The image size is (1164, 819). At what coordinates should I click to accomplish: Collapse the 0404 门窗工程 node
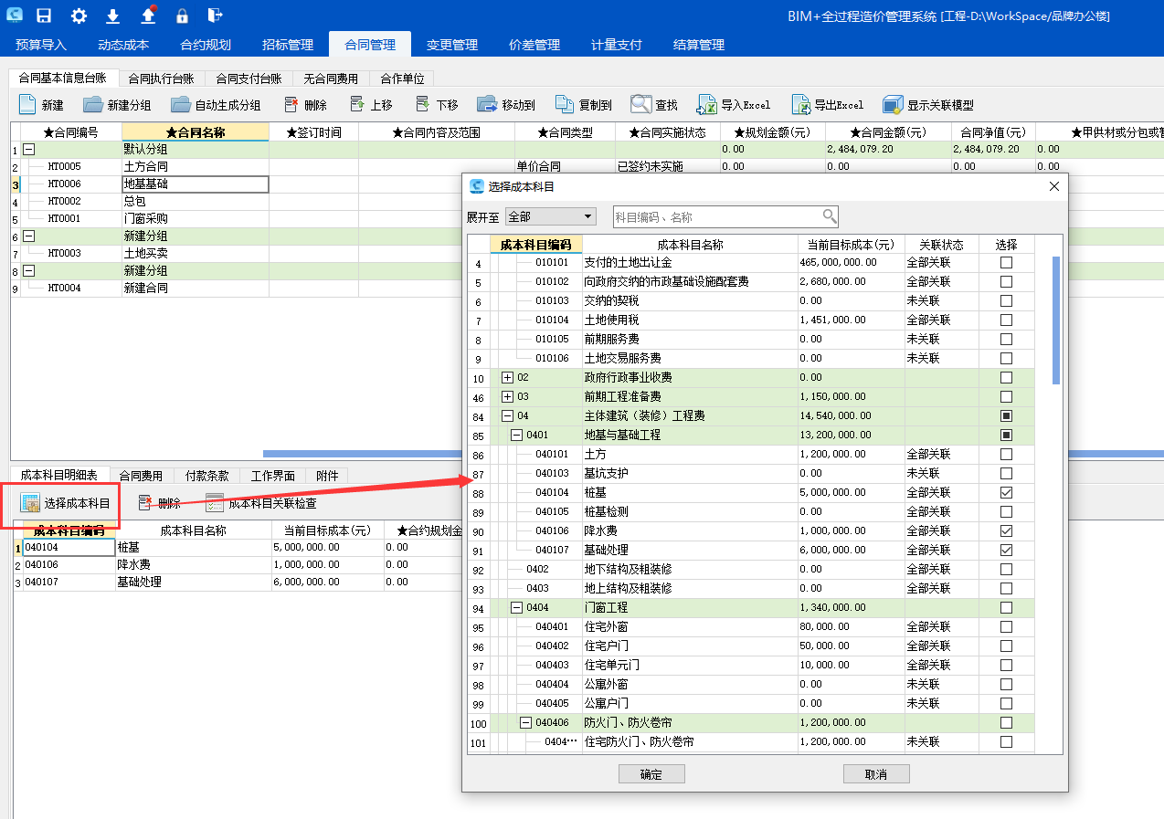(x=516, y=607)
